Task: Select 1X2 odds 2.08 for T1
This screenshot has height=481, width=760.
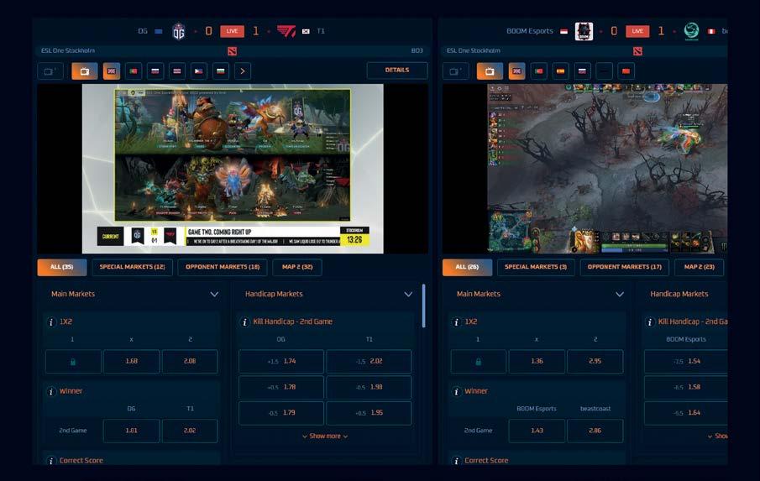Action: tap(190, 361)
